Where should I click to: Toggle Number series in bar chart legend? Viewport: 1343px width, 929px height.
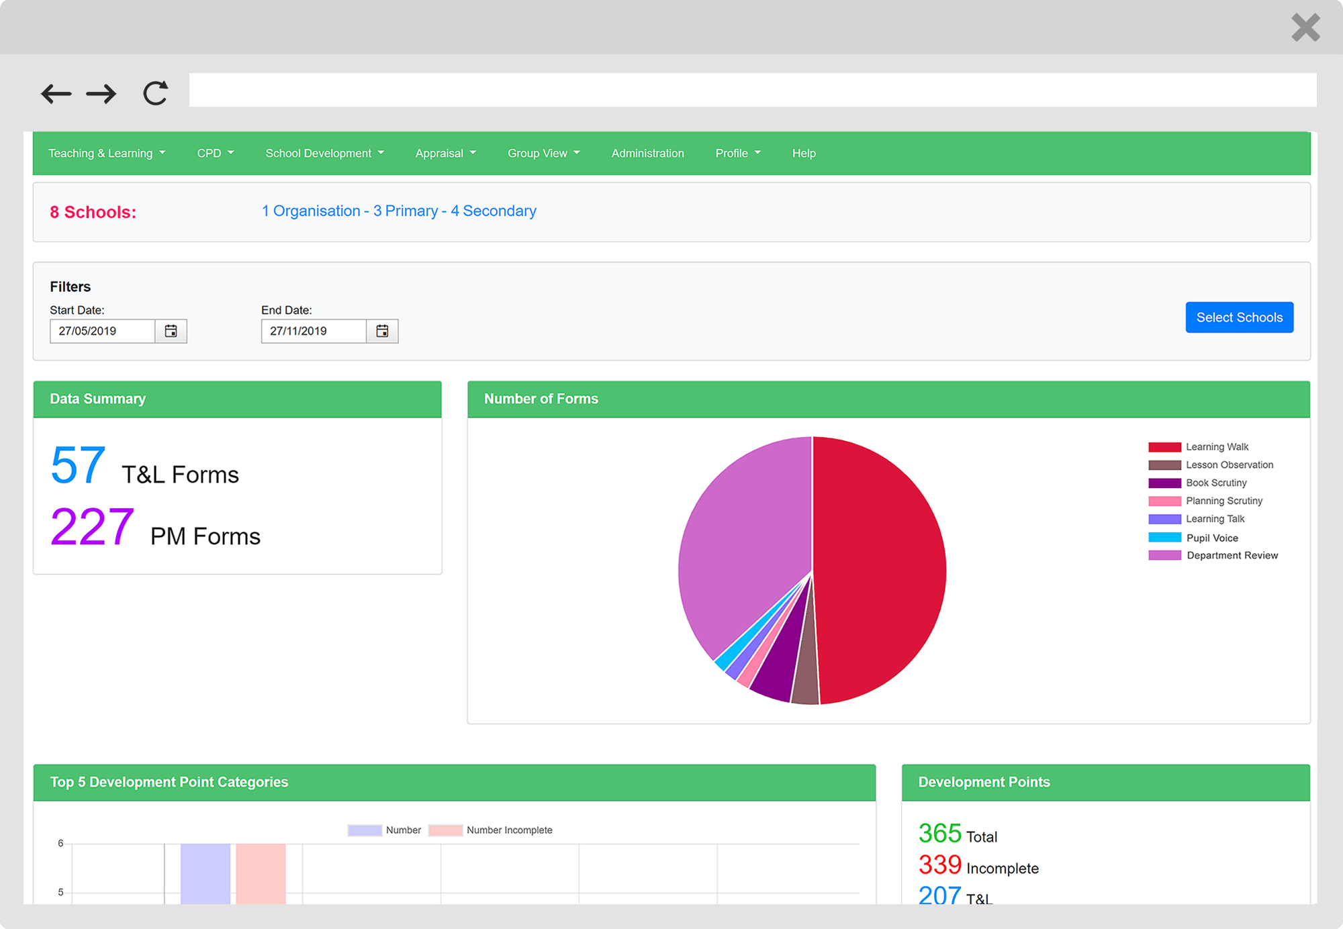point(365,830)
